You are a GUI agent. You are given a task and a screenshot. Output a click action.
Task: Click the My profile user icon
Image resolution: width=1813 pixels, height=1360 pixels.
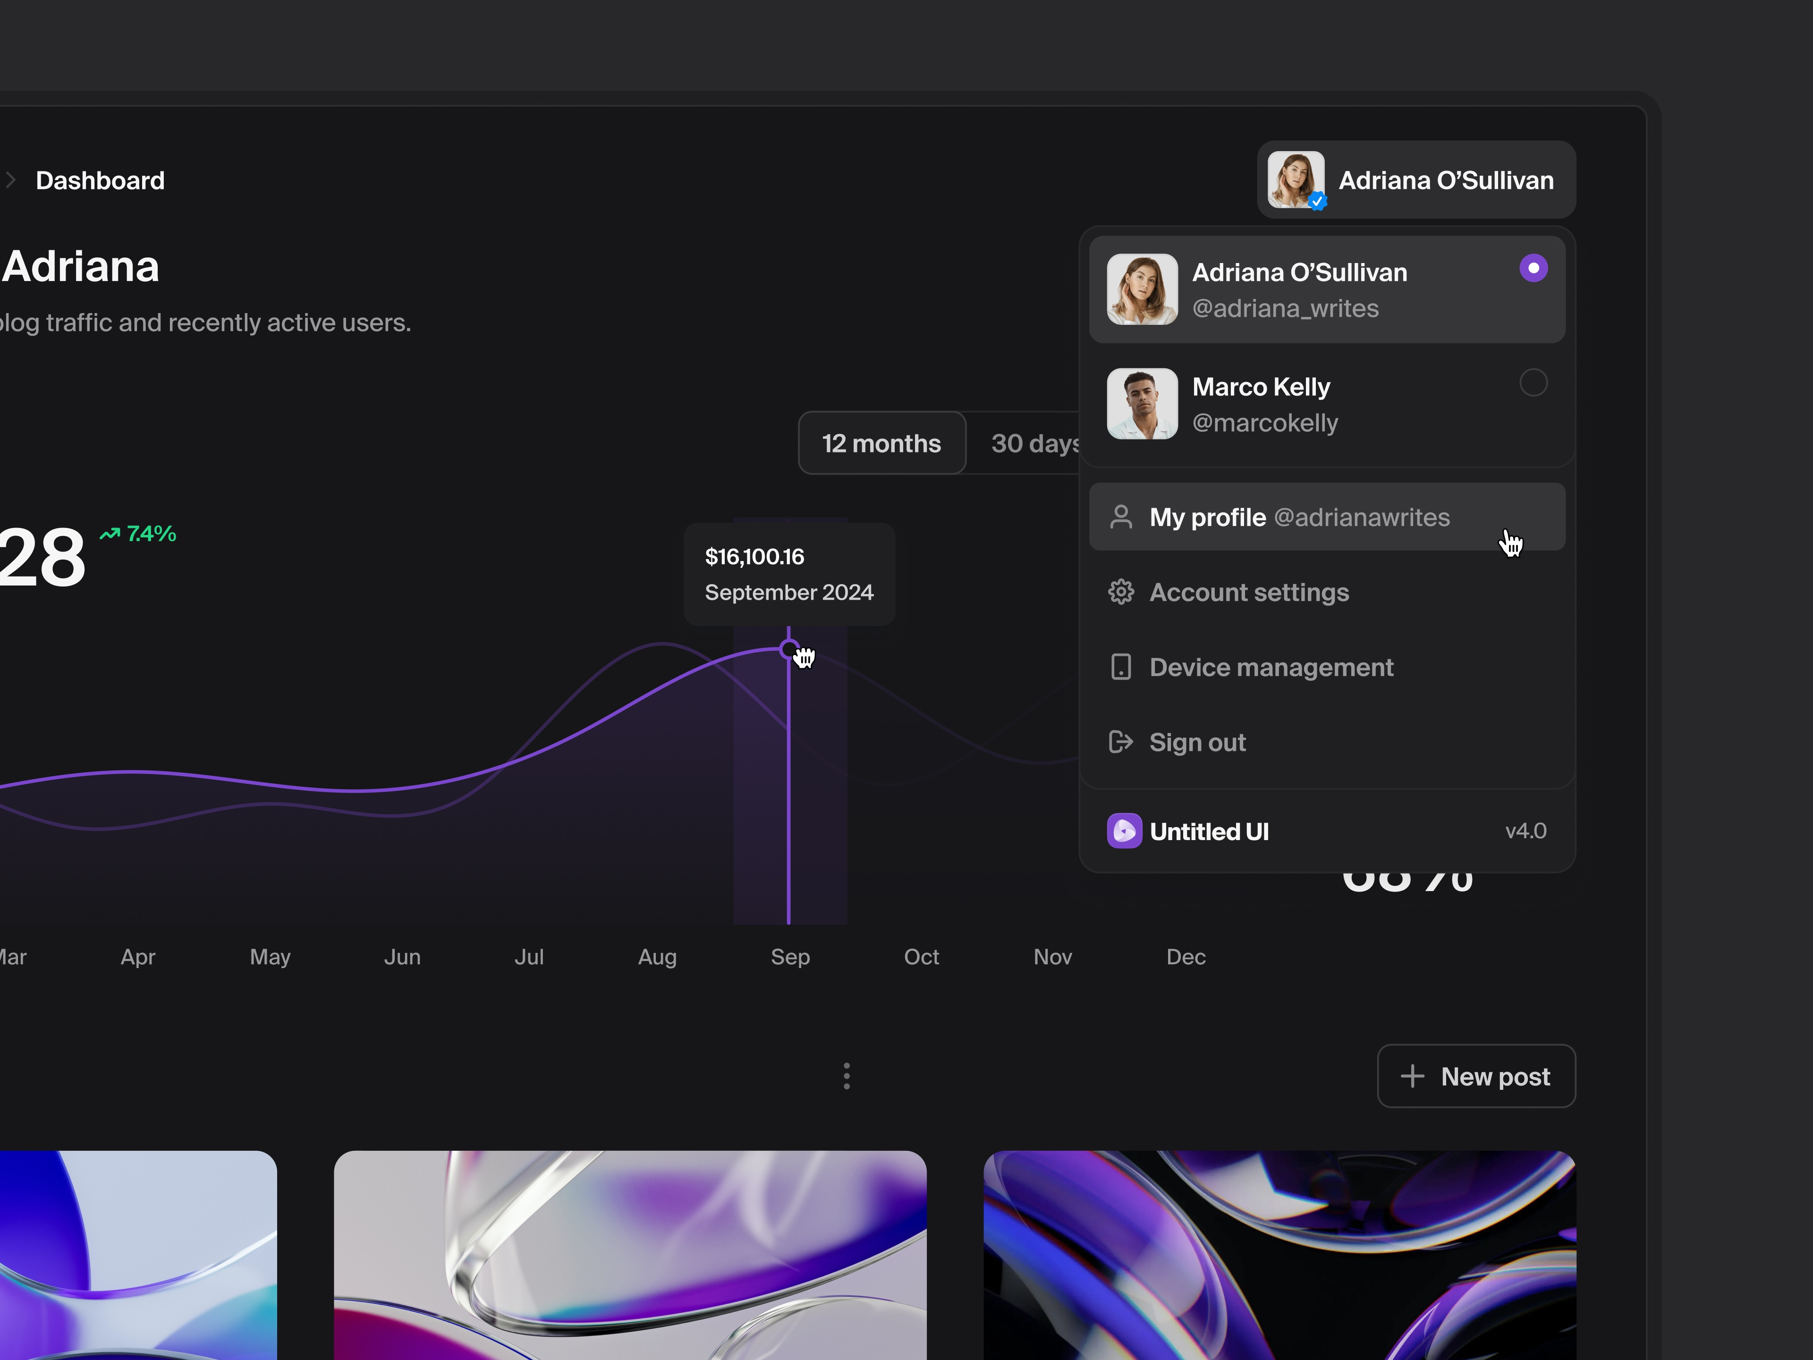1120,517
